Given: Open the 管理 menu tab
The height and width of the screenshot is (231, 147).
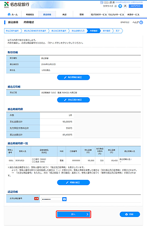Looking at the screenshot, I should (82, 14).
